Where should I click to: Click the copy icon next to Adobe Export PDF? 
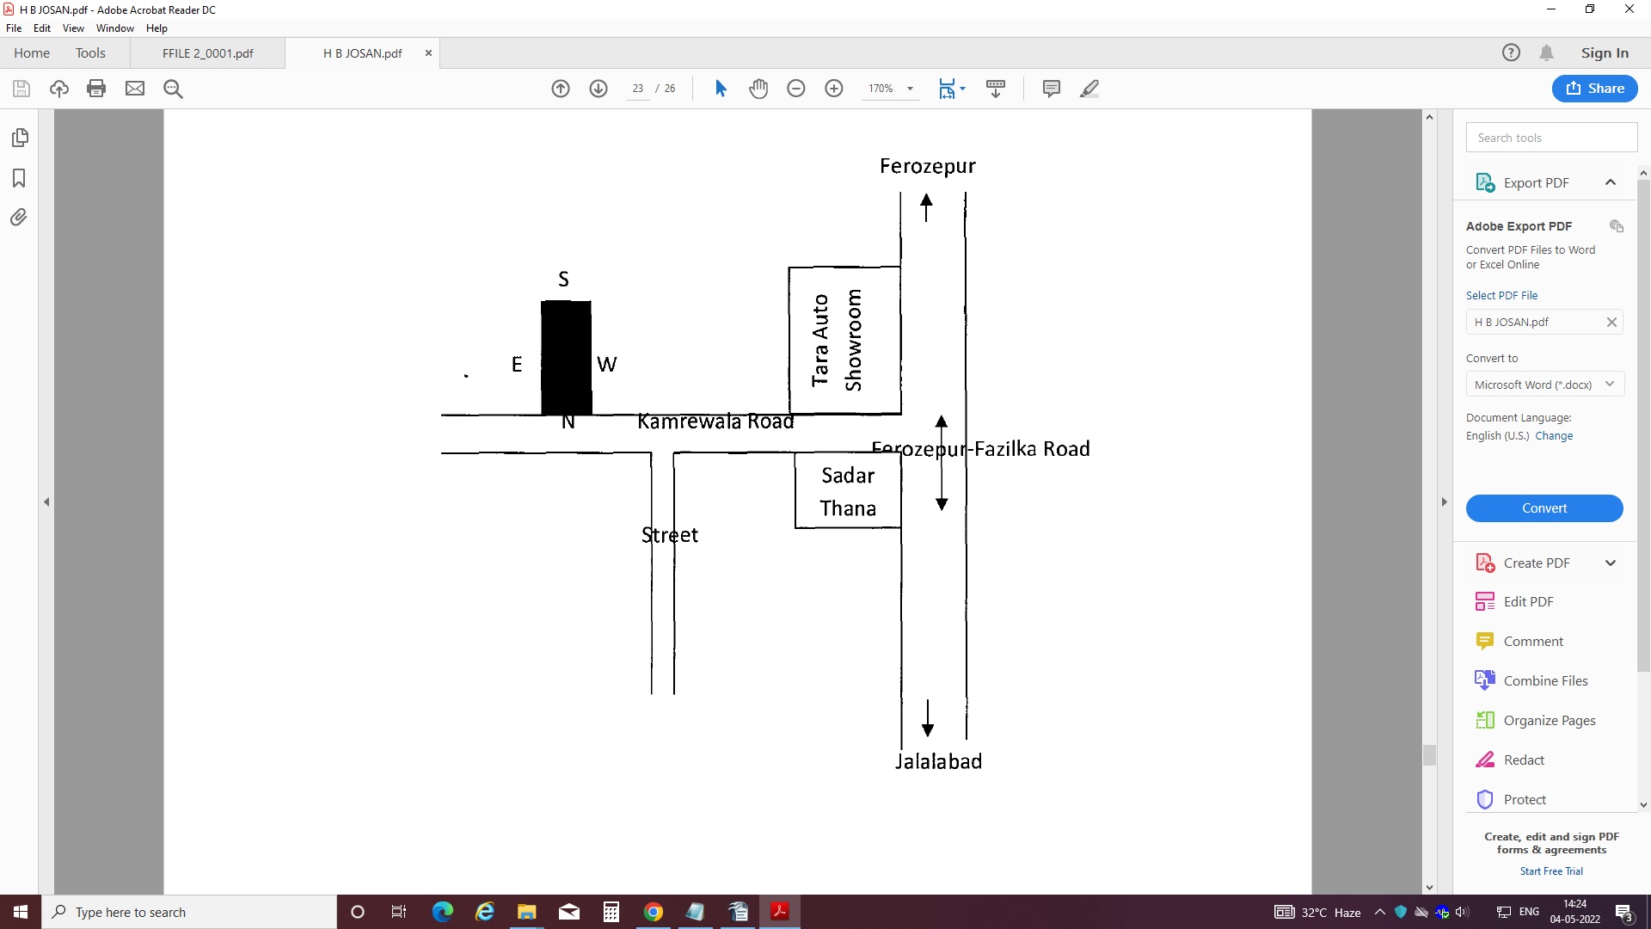pos(1617,226)
